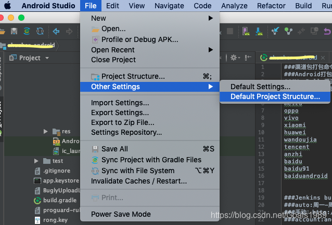Click the word baiduandroid in editor
The height and width of the screenshot is (225, 332).
click(306, 176)
